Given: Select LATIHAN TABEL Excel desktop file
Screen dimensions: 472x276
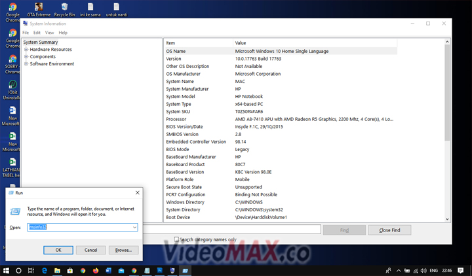Looking at the screenshot, I should point(12,167).
